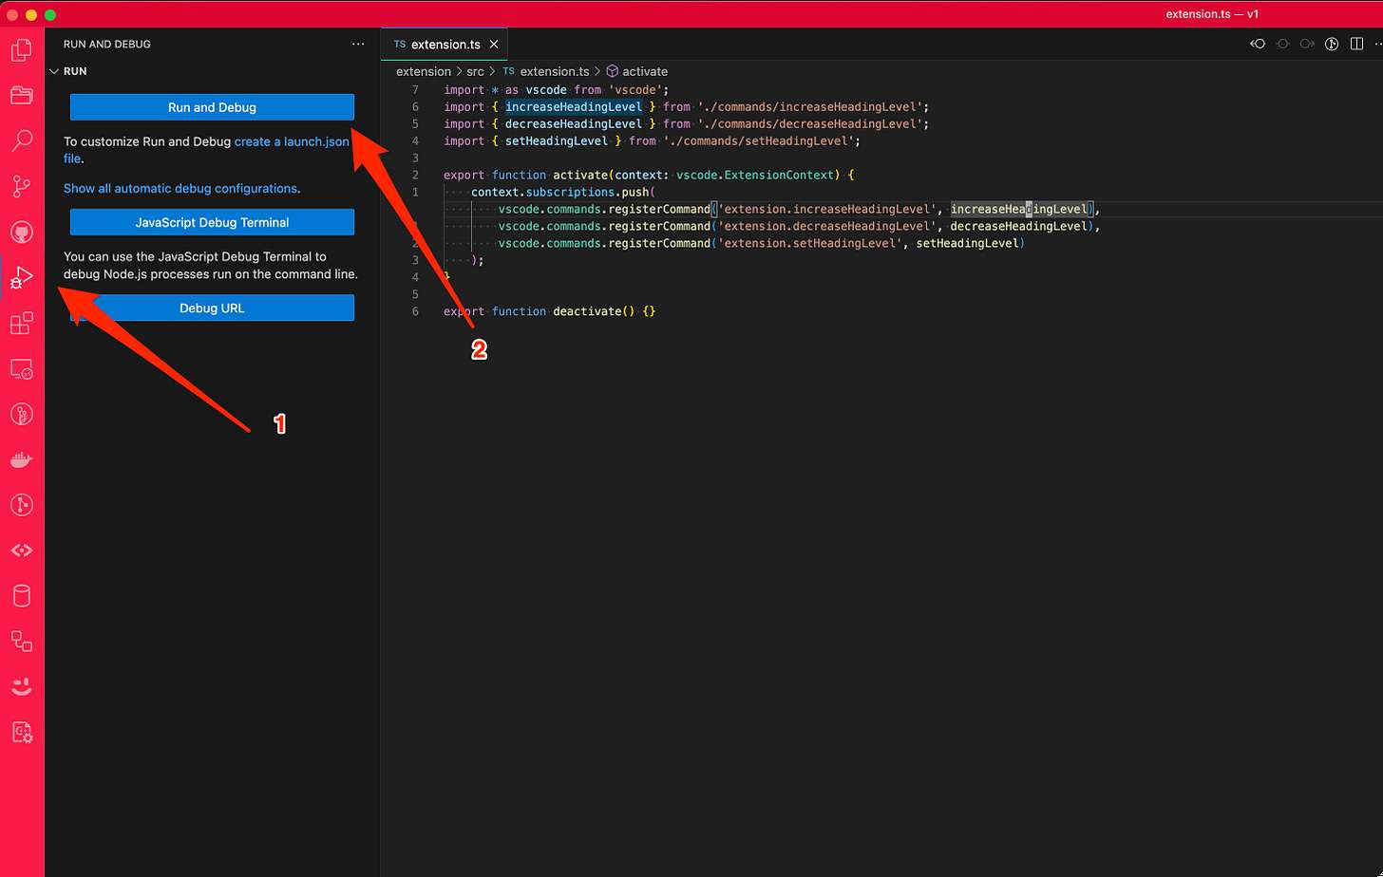The image size is (1383, 877).
Task: Open the Run and Debug panel views menu
Action: click(x=358, y=44)
